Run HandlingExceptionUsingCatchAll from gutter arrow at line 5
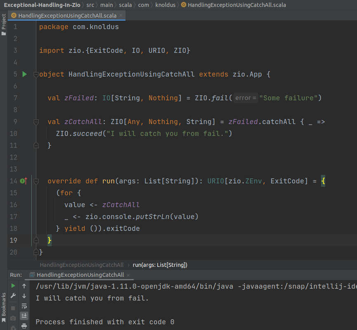This screenshot has height=330, width=357. [25, 74]
